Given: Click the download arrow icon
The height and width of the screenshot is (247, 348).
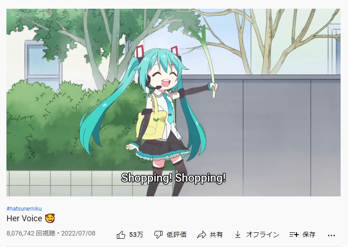Looking at the screenshot, I should pyautogui.click(x=238, y=235).
